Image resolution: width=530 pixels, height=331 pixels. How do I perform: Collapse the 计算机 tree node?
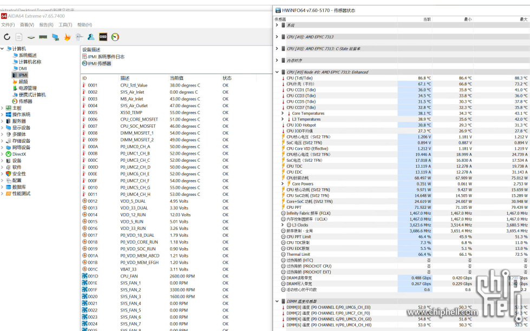[x=2, y=49]
